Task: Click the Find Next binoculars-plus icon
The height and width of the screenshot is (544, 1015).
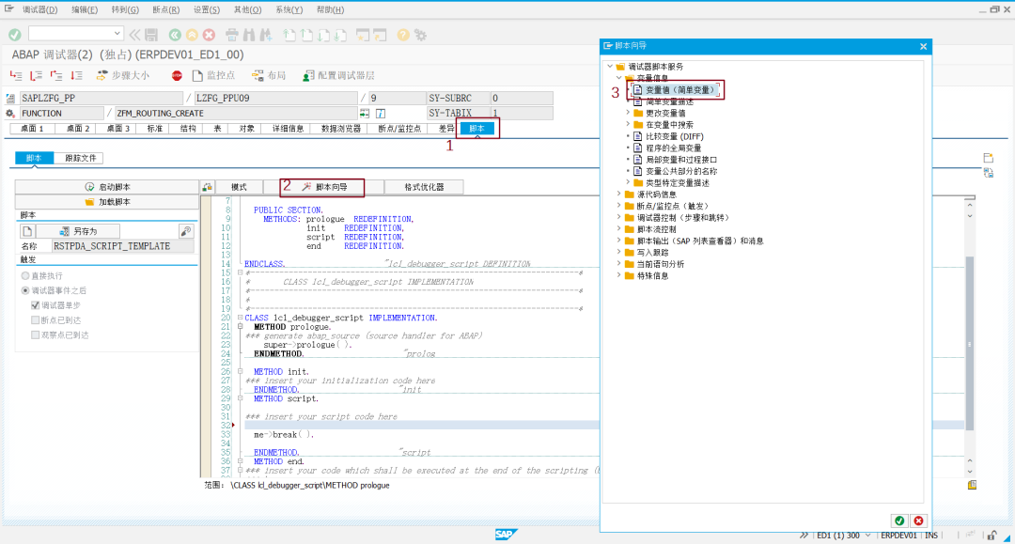Action: click(266, 35)
